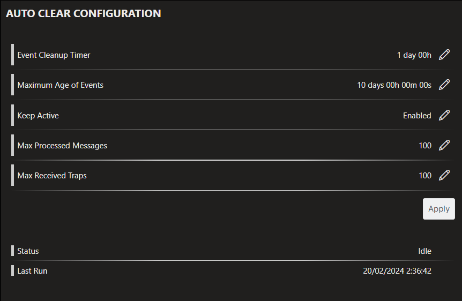Select the Event Cleanup Timer label
Viewport: 462px width, 301px height.
tap(54, 55)
